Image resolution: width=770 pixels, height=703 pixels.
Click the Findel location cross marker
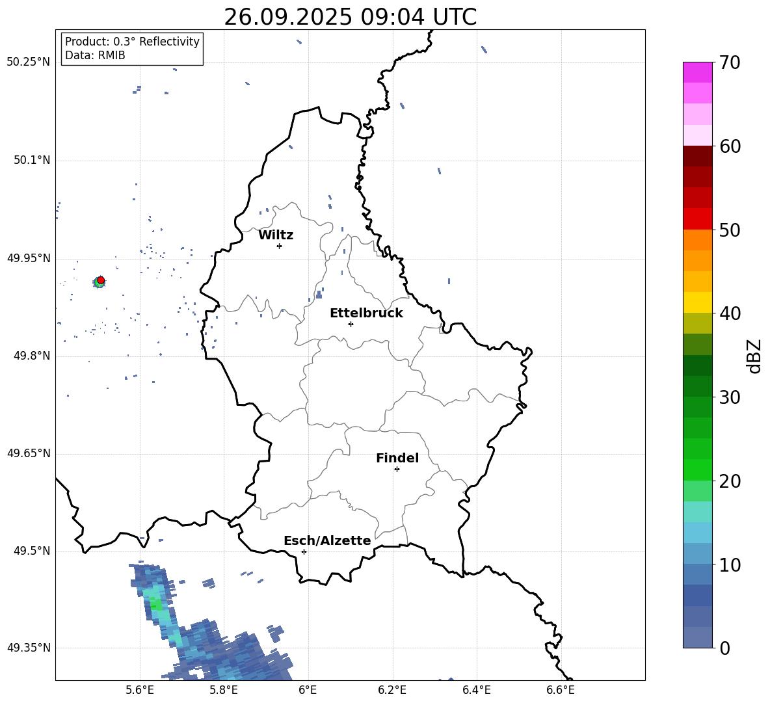(x=397, y=469)
